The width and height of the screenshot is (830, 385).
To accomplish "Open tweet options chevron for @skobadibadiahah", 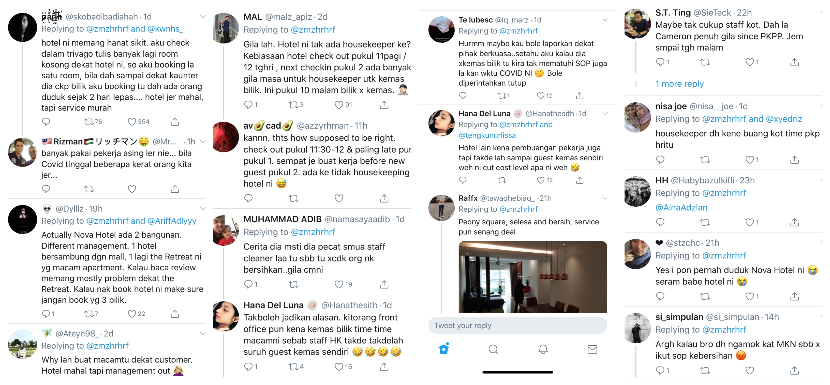I will (x=203, y=17).
